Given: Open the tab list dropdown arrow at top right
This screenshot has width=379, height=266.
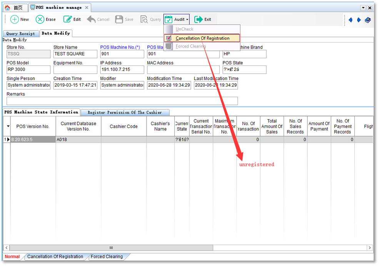Looking at the screenshot, I should click(363, 8).
